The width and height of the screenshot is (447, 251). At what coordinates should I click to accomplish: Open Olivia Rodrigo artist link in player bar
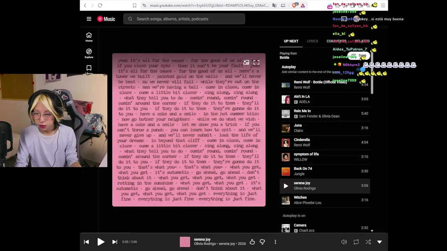205,244
